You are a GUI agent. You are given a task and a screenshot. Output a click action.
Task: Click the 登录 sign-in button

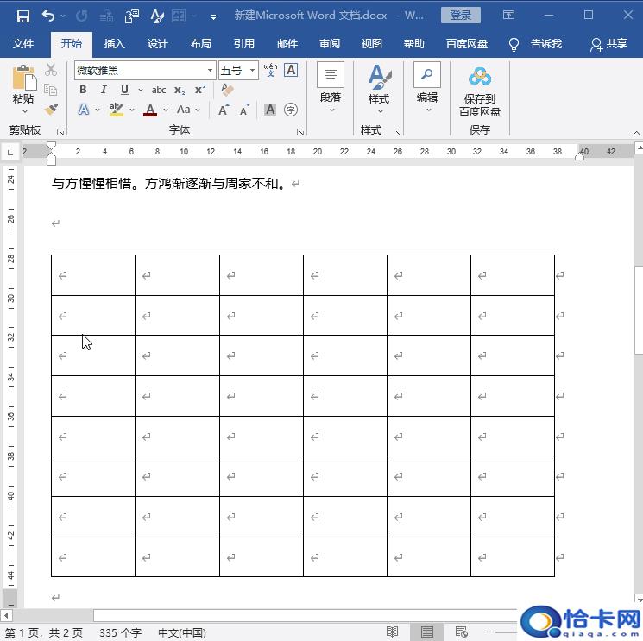pyautogui.click(x=460, y=16)
